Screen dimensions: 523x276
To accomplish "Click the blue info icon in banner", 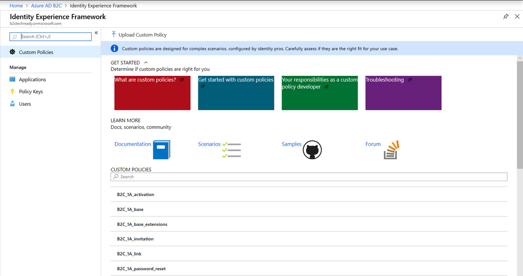I will pos(115,48).
